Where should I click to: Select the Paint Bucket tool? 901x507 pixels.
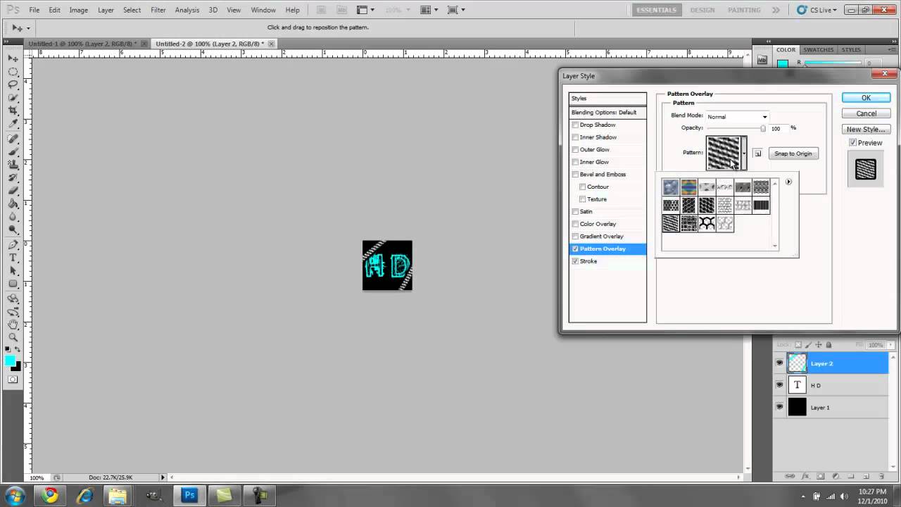pos(13,204)
